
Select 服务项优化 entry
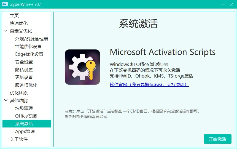tap(26, 85)
